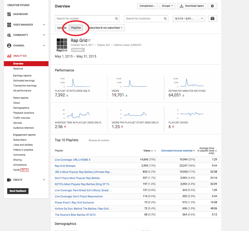Click help icon beside Average time in playlist
This screenshot has height=231, width=249.
pos(216,151)
